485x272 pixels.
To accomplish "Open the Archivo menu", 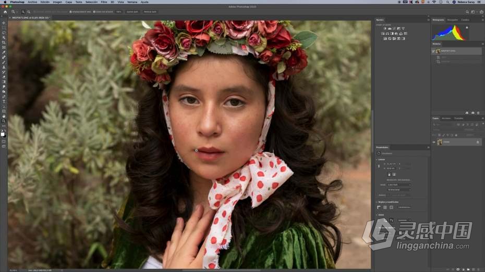I will (x=32, y=2).
